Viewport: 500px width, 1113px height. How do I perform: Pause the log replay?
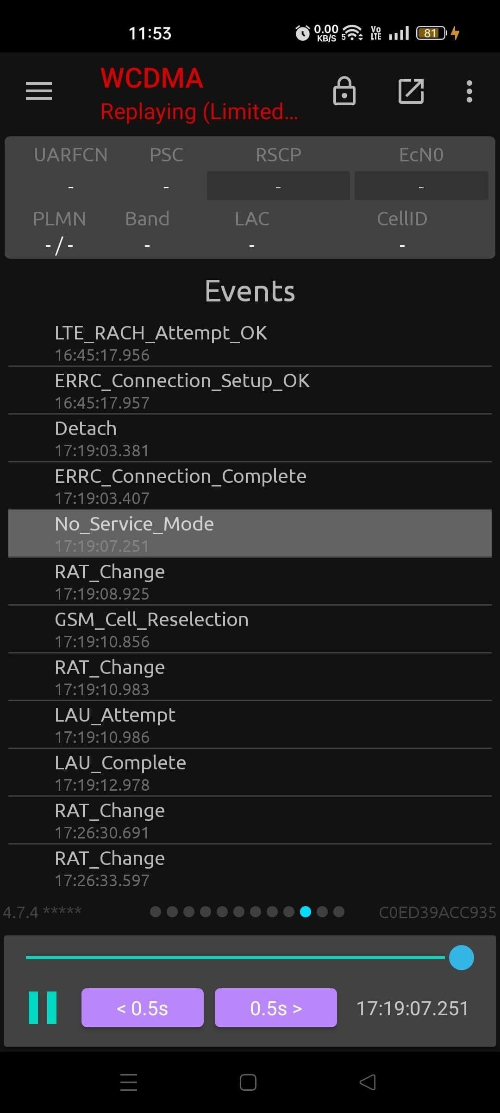point(43,1008)
